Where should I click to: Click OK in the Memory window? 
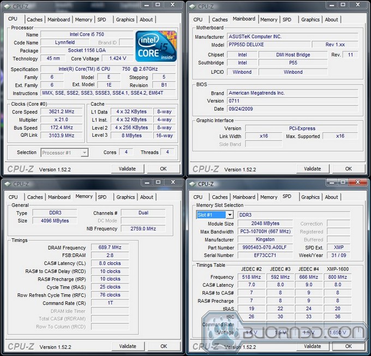point(164,346)
